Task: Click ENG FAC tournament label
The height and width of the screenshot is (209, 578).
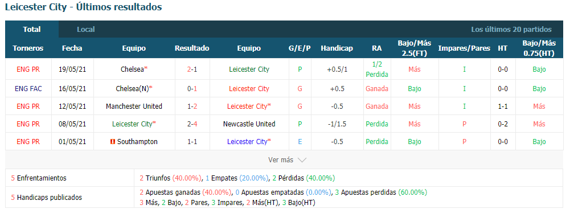Action: [28, 88]
